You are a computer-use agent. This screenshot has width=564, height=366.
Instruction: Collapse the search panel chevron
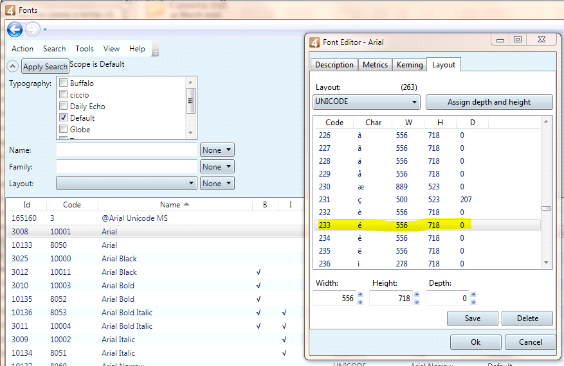[13, 66]
